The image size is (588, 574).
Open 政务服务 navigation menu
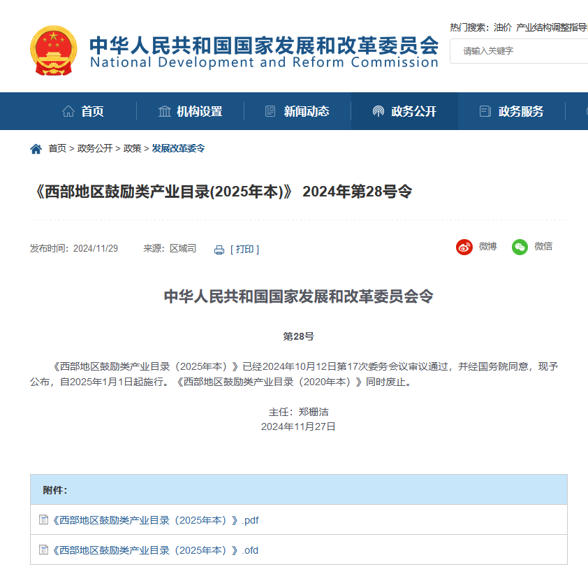pyautogui.click(x=512, y=111)
